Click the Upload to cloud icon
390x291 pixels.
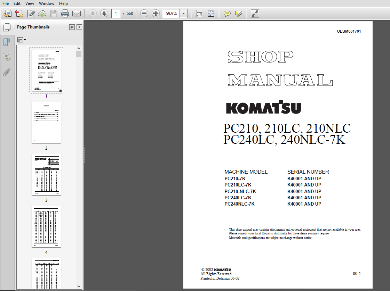[x=42, y=14]
